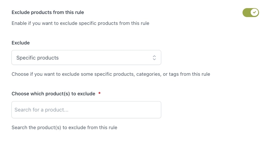Click the Search the product(s) to exclude hint

click(x=64, y=127)
